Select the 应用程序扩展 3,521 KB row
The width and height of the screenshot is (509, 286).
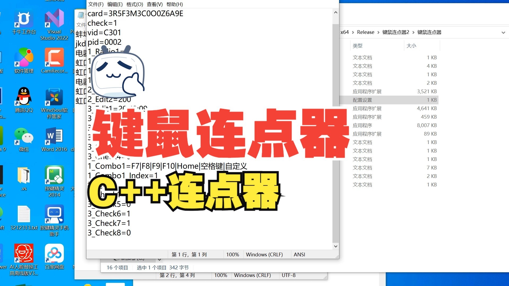click(389, 91)
